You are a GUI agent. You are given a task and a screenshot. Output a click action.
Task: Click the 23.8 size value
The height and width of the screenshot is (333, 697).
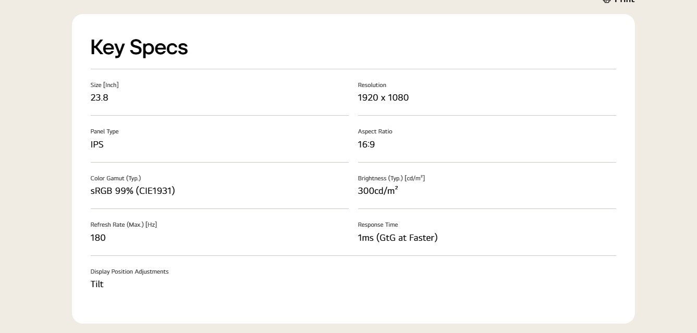tap(100, 97)
